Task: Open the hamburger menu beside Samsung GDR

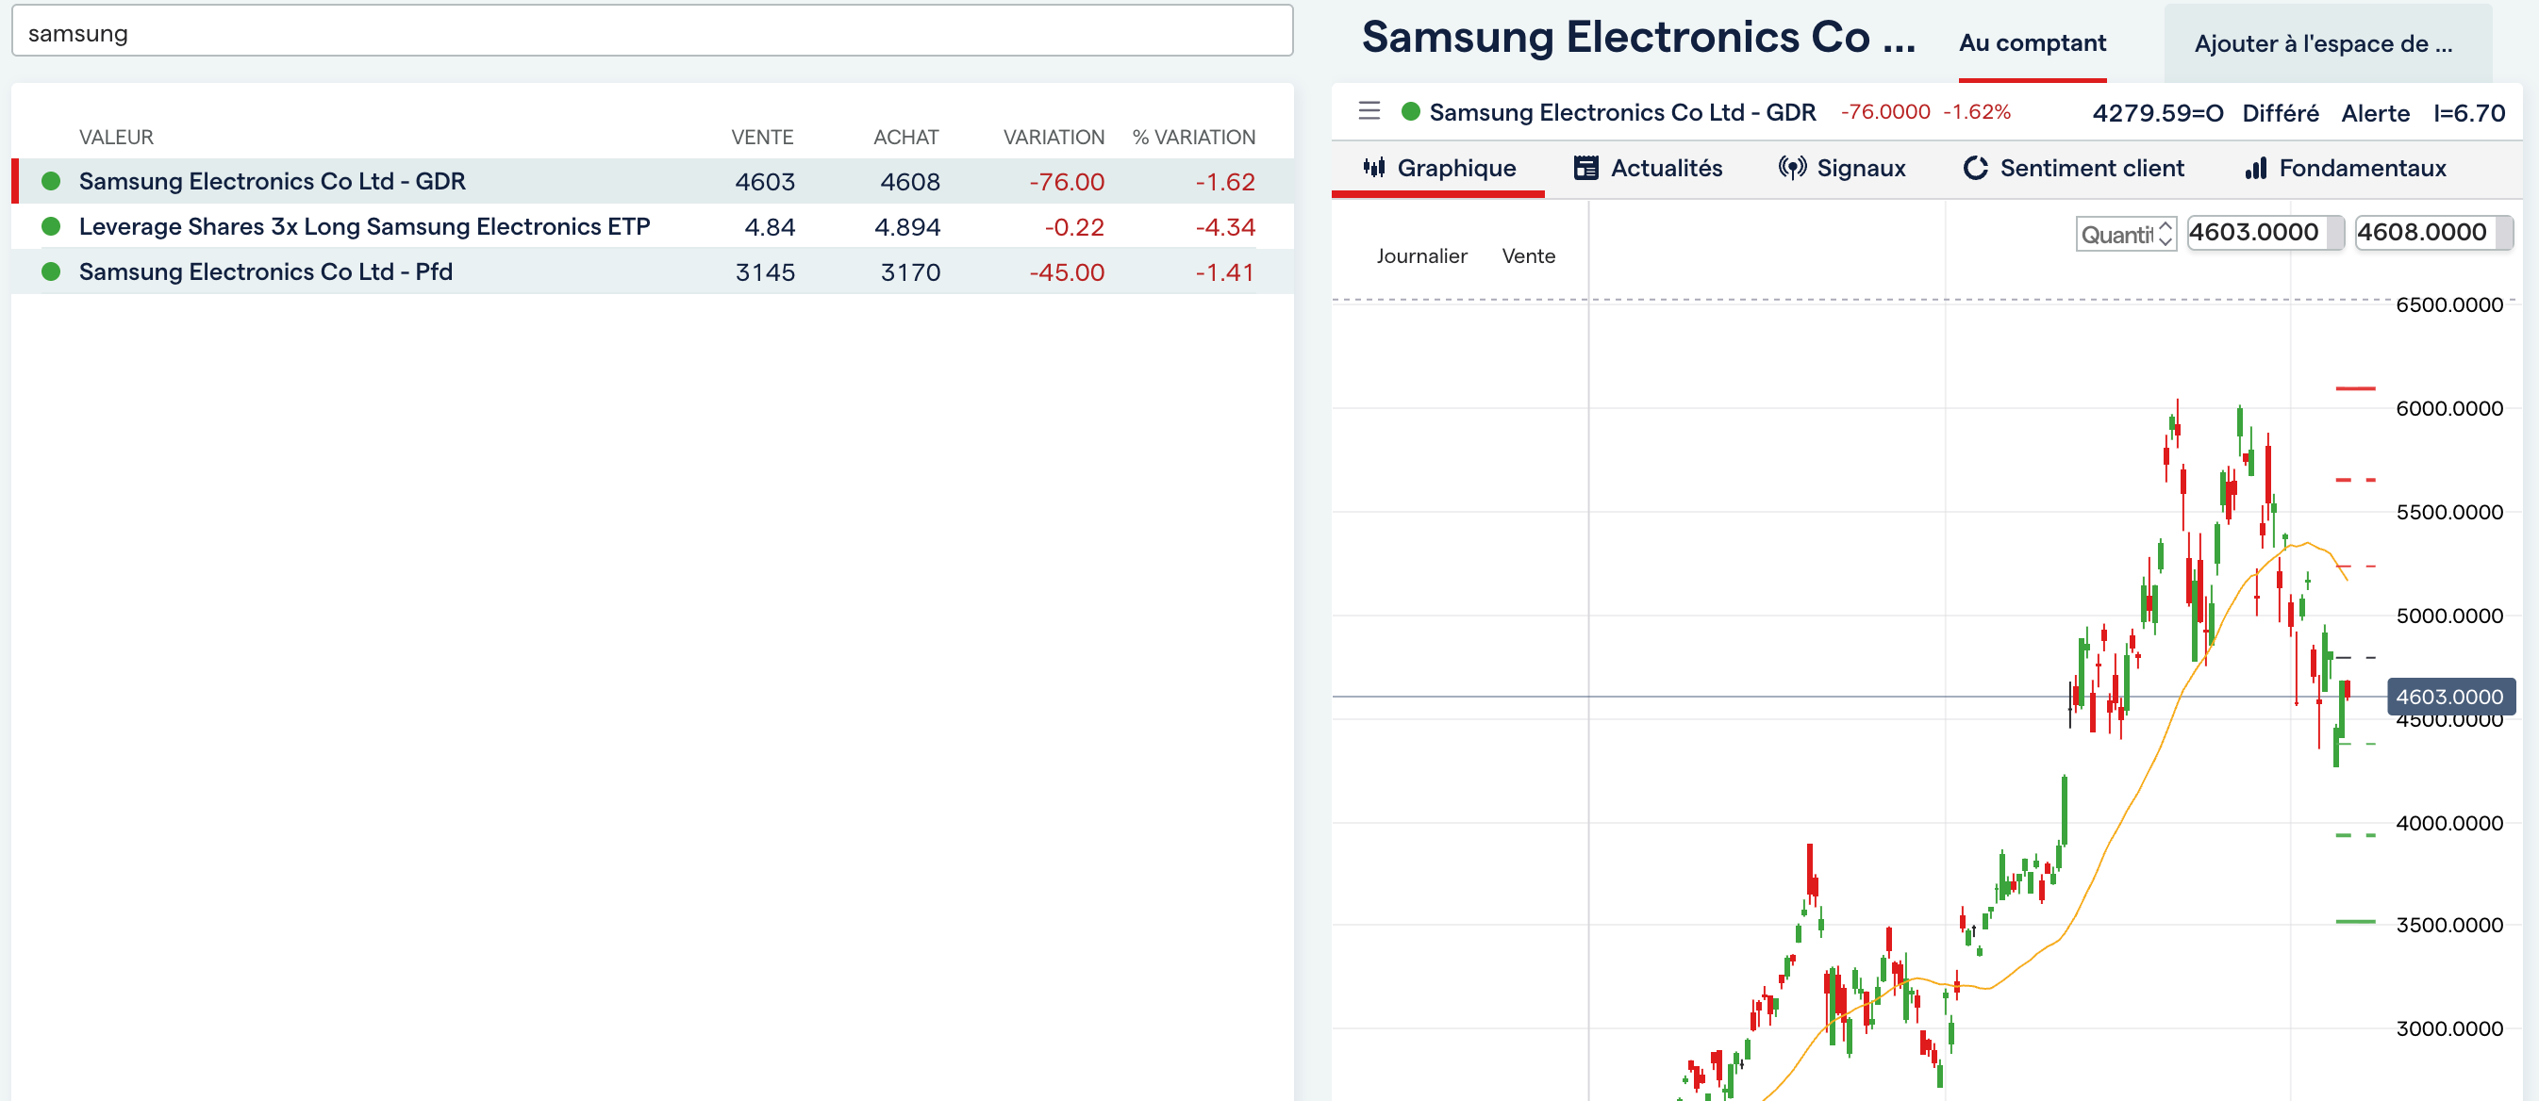Action: (1369, 111)
